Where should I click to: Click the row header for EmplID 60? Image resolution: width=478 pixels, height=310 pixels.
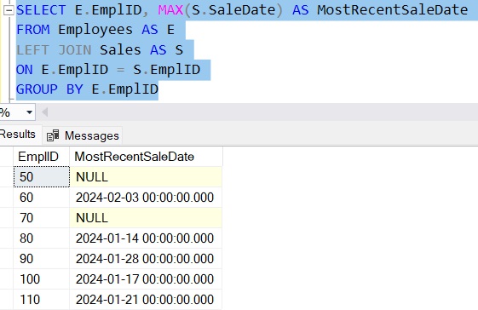[7, 198]
